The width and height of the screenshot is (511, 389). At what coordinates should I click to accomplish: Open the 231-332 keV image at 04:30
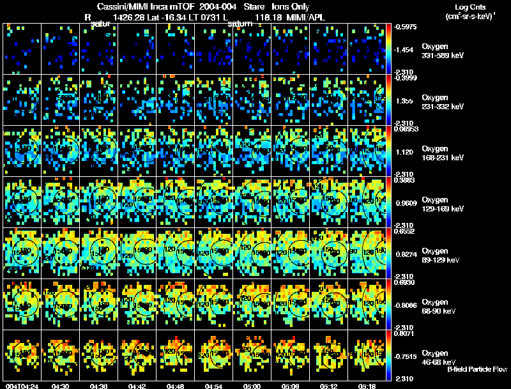[60, 100]
